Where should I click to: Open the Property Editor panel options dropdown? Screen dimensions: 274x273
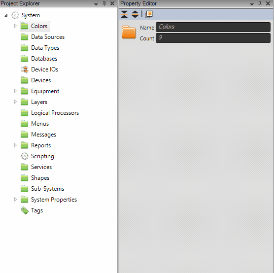pos(252,4)
